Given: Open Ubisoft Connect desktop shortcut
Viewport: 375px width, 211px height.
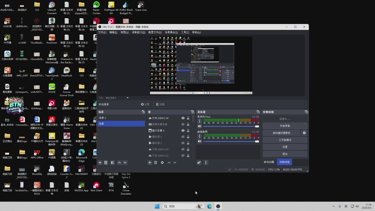Looking at the screenshot, I should tap(52, 8).
